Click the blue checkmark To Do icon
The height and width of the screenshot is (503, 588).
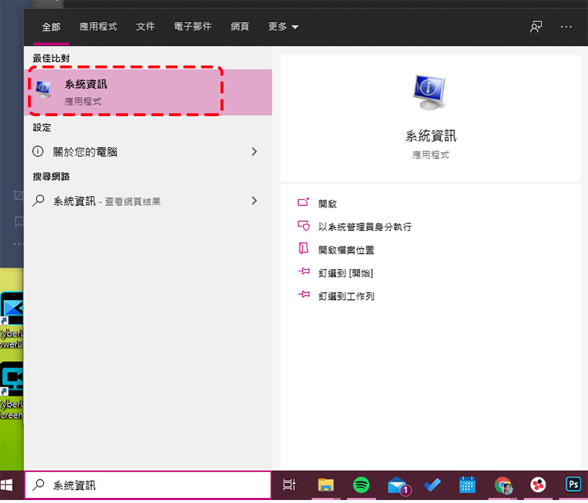[x=432, y=485]
